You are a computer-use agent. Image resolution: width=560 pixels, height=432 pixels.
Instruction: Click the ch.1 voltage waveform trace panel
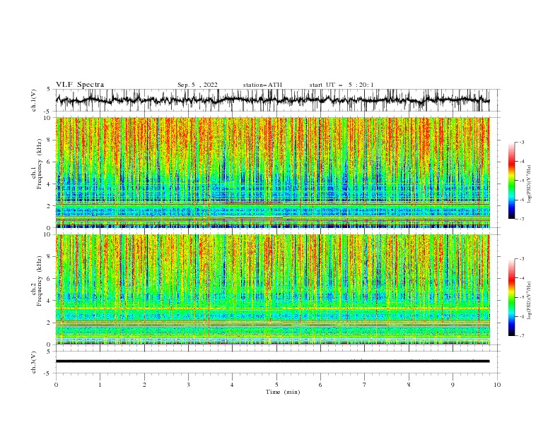pyautogui.click(x=278, y=100)
